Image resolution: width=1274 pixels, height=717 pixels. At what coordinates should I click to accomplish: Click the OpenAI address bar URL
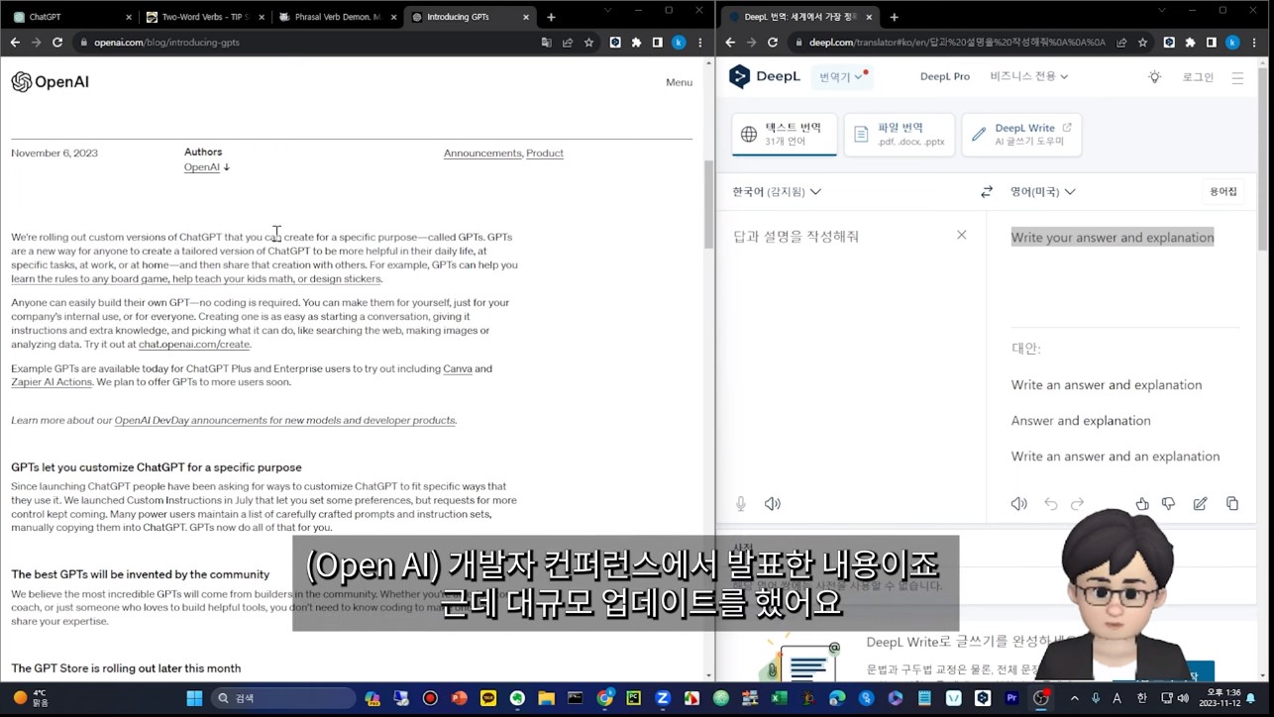click(x=160, y=43)
